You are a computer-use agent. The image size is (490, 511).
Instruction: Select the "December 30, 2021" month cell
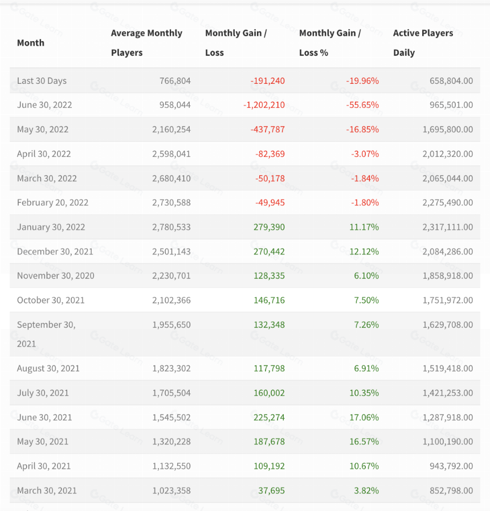[55, 252]
